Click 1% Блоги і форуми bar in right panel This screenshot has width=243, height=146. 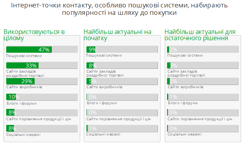tap(203, 97)
